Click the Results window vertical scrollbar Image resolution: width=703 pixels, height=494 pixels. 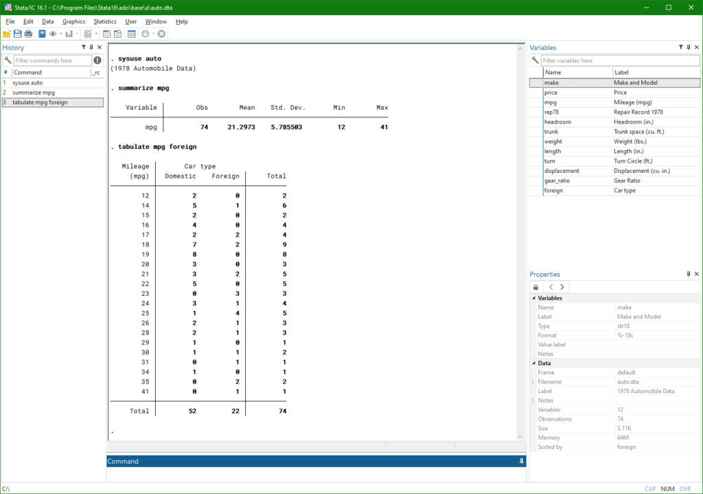[x=520, y=242]
